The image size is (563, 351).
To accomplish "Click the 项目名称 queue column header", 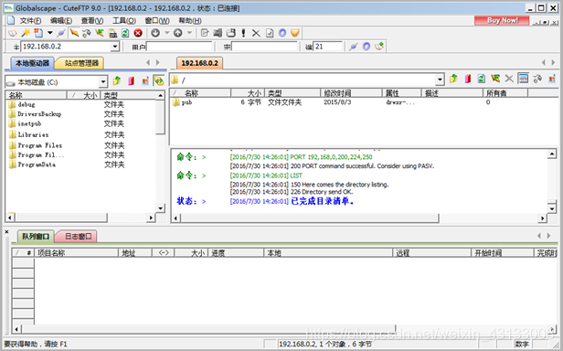I will (76, 253).
